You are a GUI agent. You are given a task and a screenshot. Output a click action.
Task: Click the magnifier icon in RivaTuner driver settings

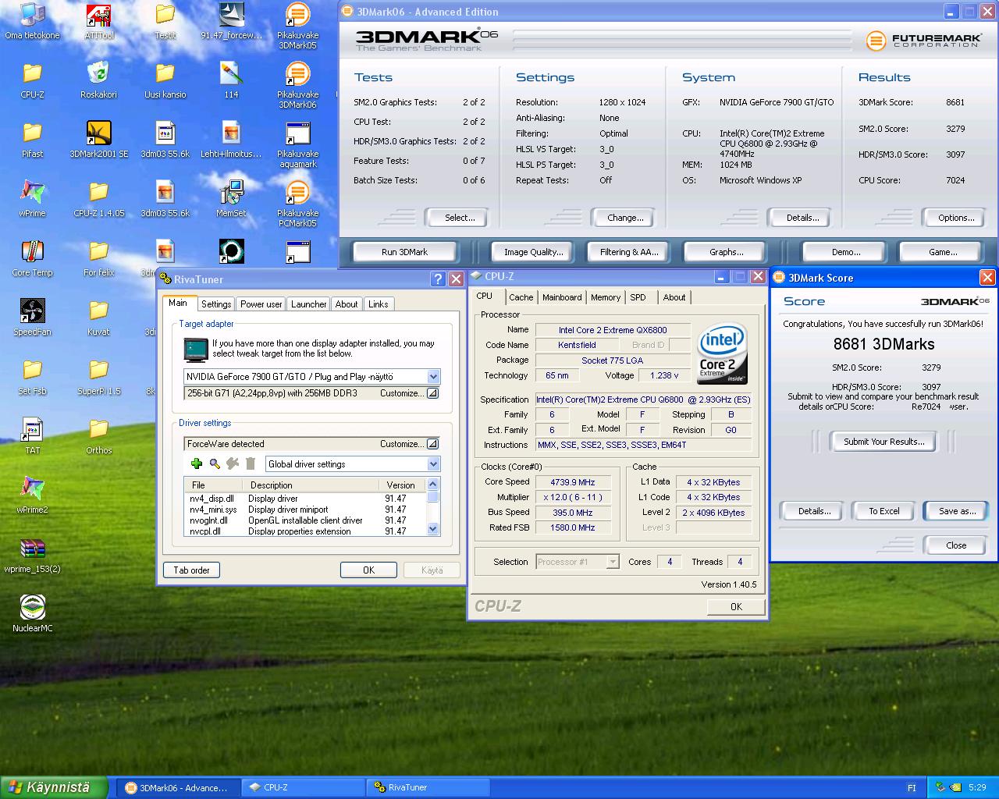tap(215, 463)
